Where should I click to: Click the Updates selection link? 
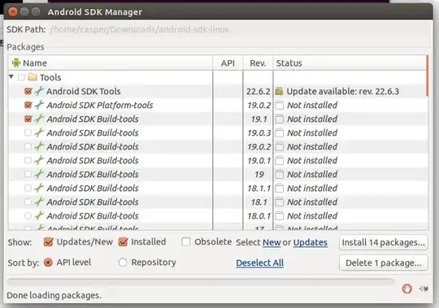pos(311,242)
